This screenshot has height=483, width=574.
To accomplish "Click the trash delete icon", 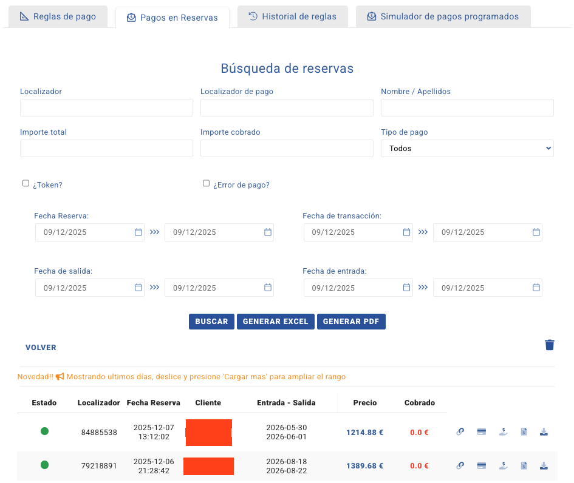I will (x=549, y=345).
